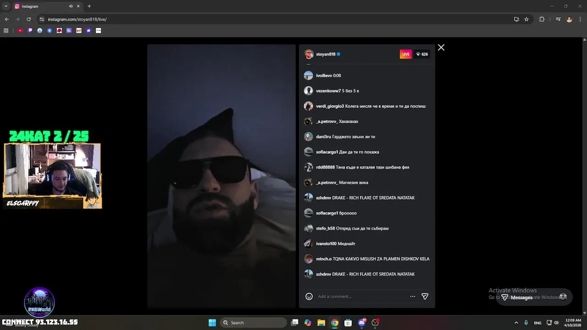The image size is (587, 330).
Task: Click the LIVE badge
Action: tap(406, 54)
